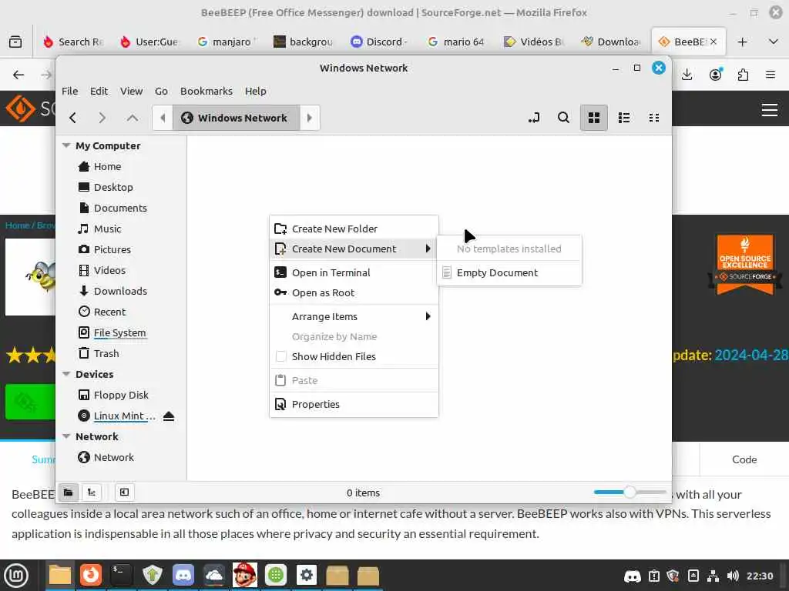
Task: Adjust the zoom slider in the status bar
Action: [630, 492]
